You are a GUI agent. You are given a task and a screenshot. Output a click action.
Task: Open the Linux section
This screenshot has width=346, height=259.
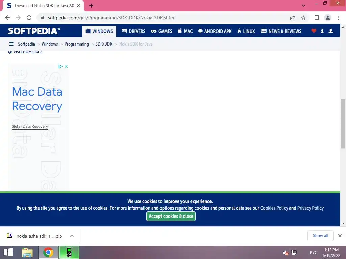click(x=246, y=31)
